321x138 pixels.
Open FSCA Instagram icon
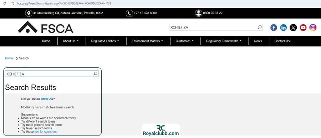tap(313, 27)
